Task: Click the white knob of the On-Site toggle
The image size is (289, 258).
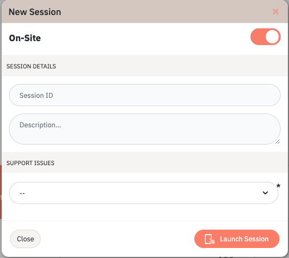Action: point(272,37)
